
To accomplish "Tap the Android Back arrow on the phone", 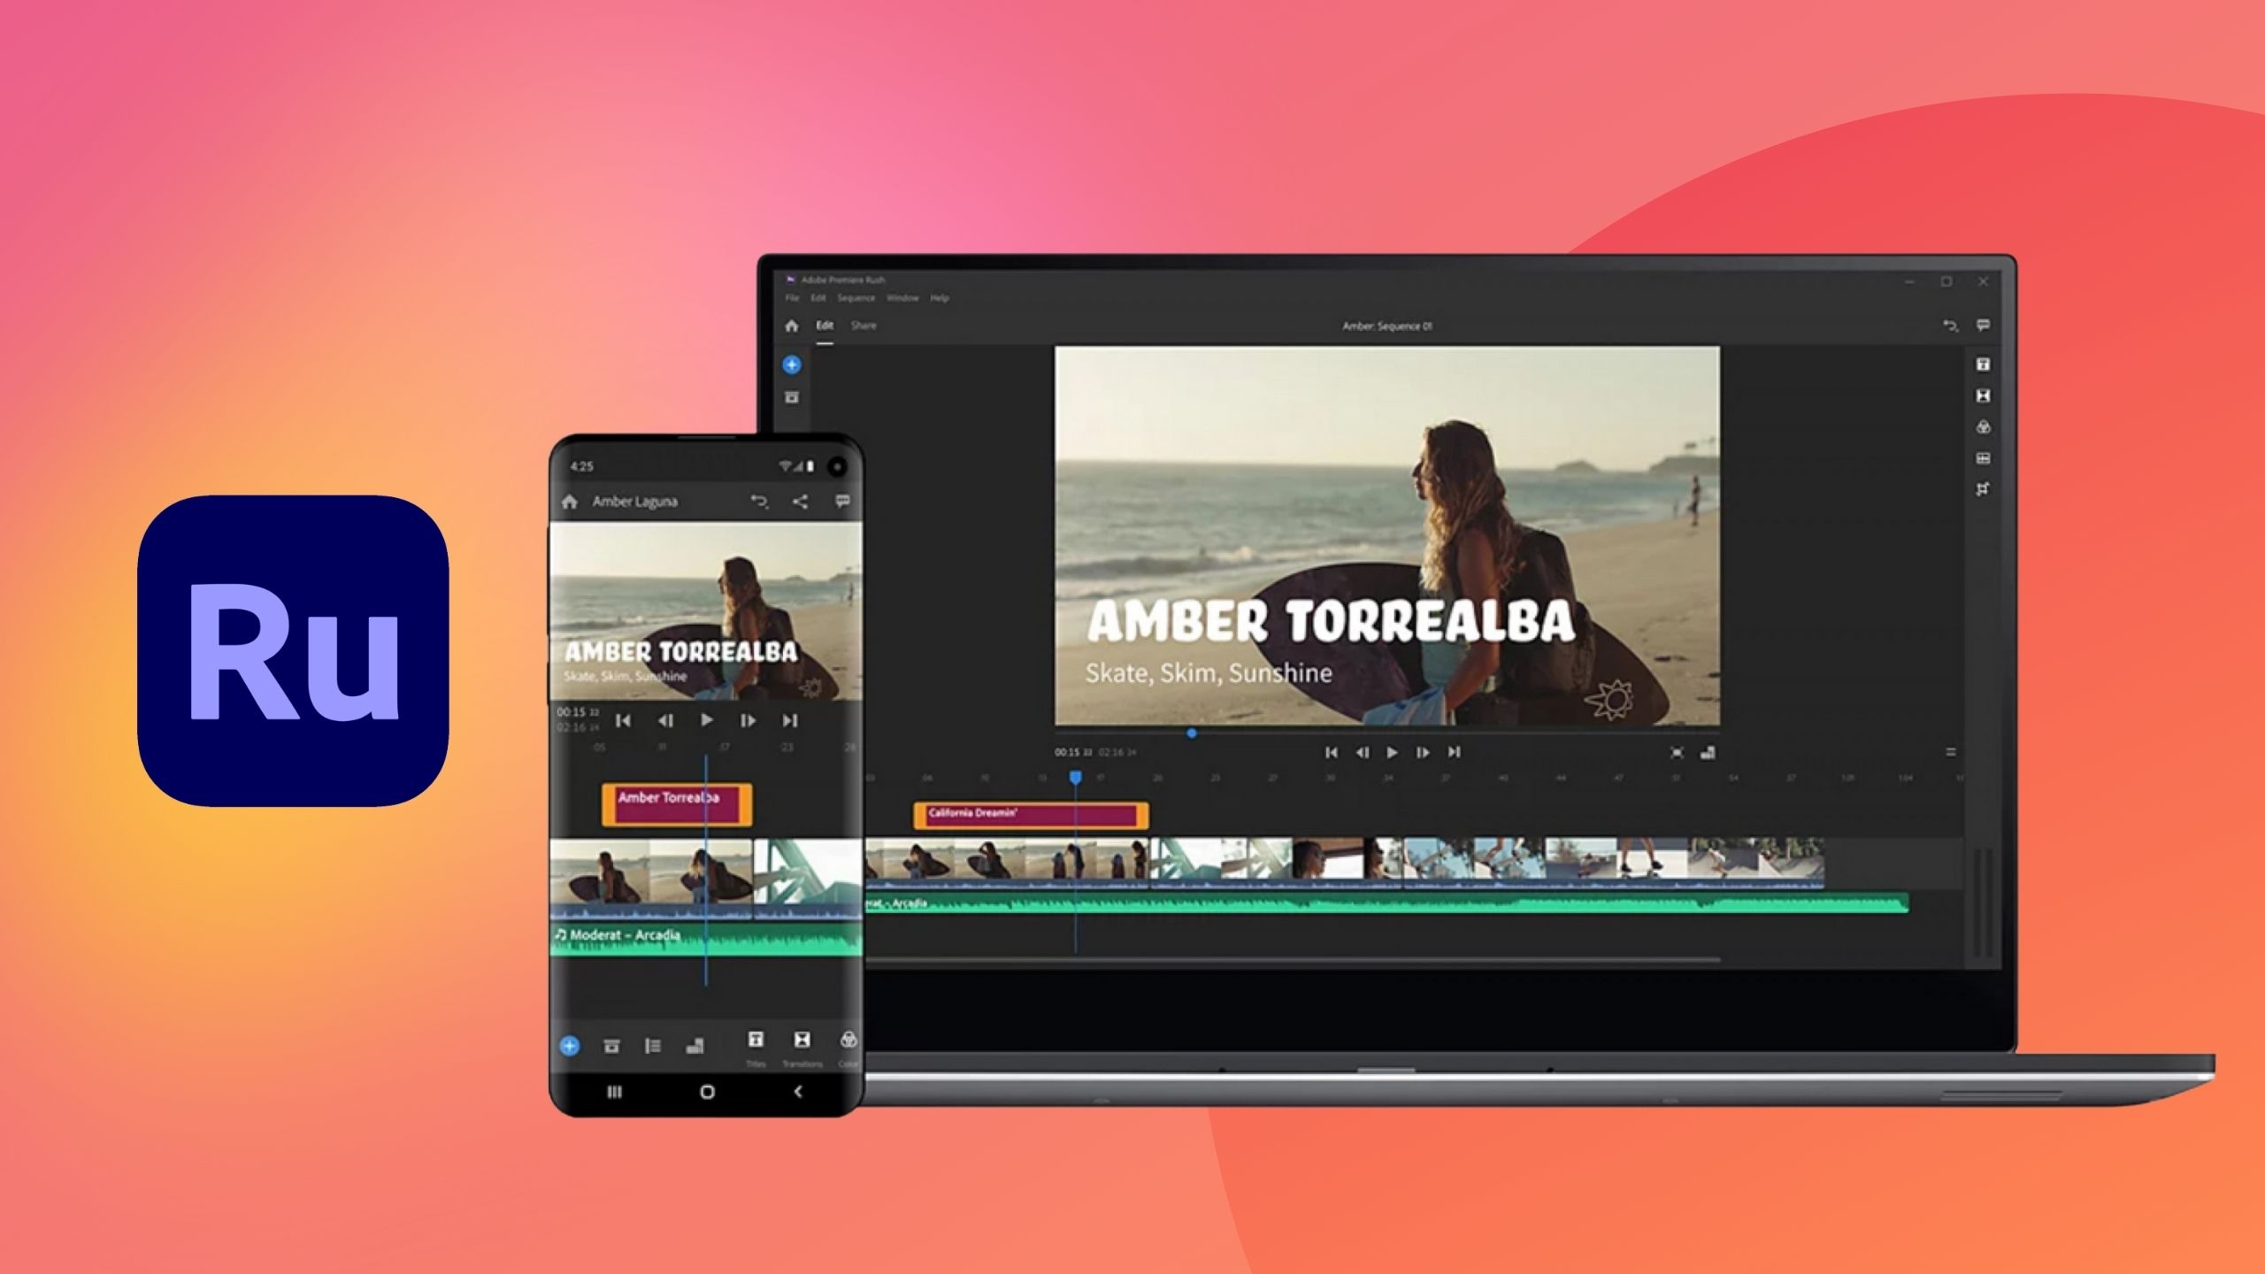I will coord(798,1092).
